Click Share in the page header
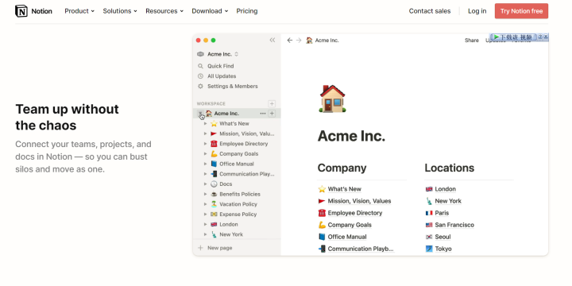 pos(472,41)
